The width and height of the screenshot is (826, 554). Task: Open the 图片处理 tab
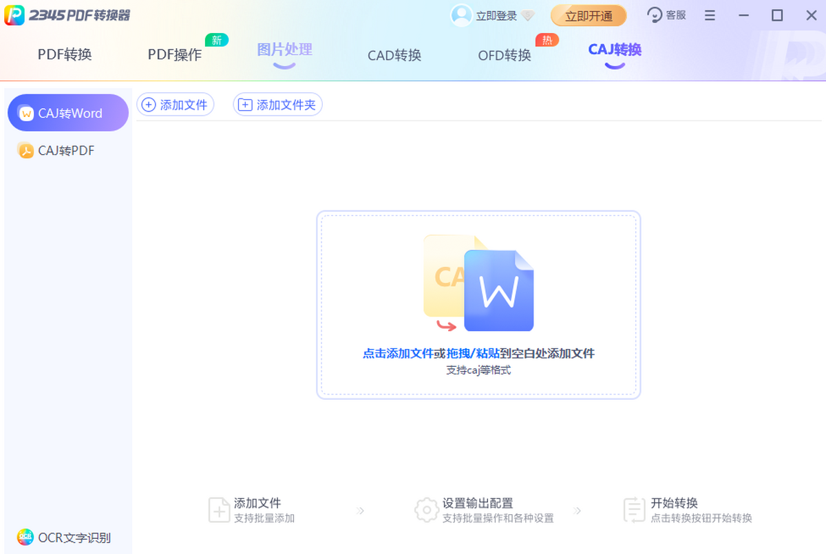click(284, 50)
